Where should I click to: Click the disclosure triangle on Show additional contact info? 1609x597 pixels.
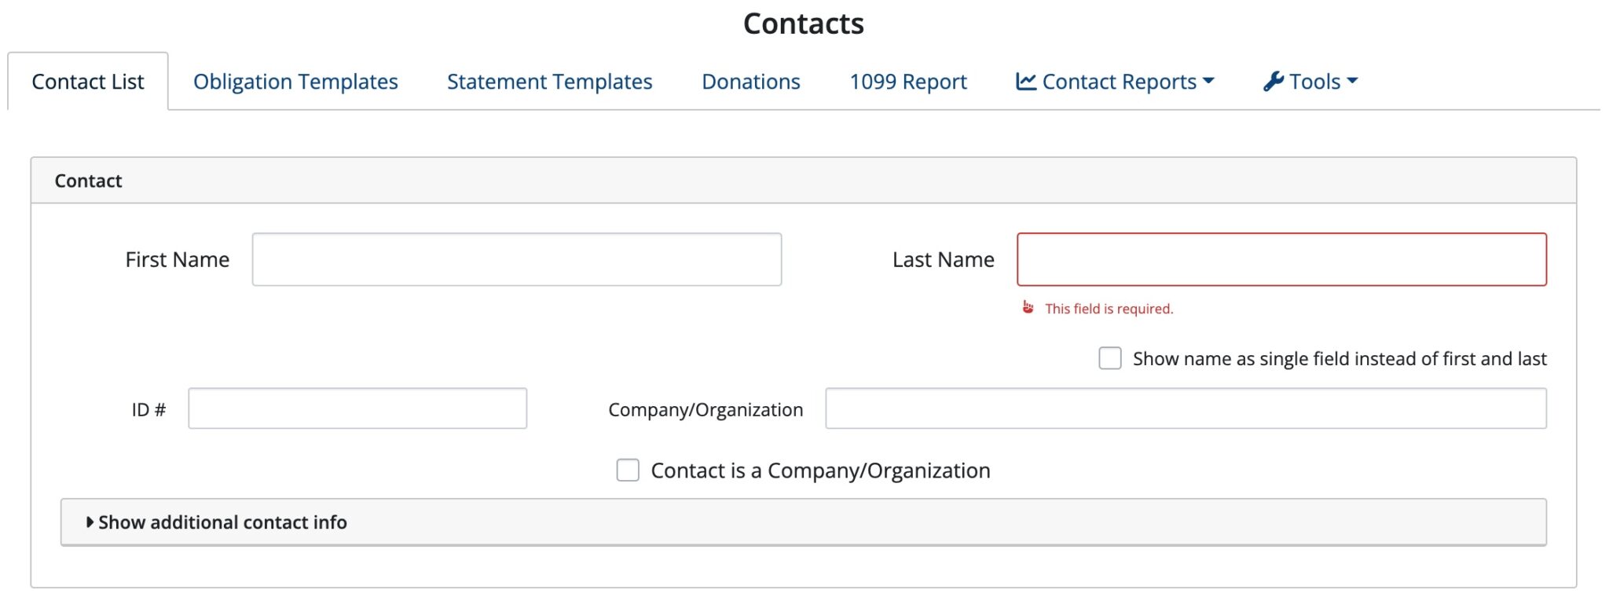pyautogui.click(x=89, y=522)
